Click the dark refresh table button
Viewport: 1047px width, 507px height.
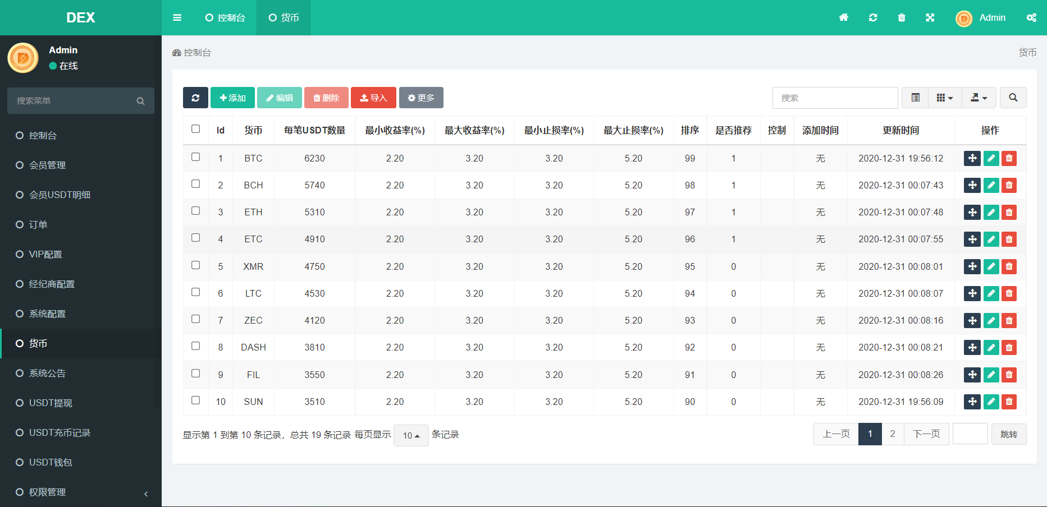click(x=195, y=98)
